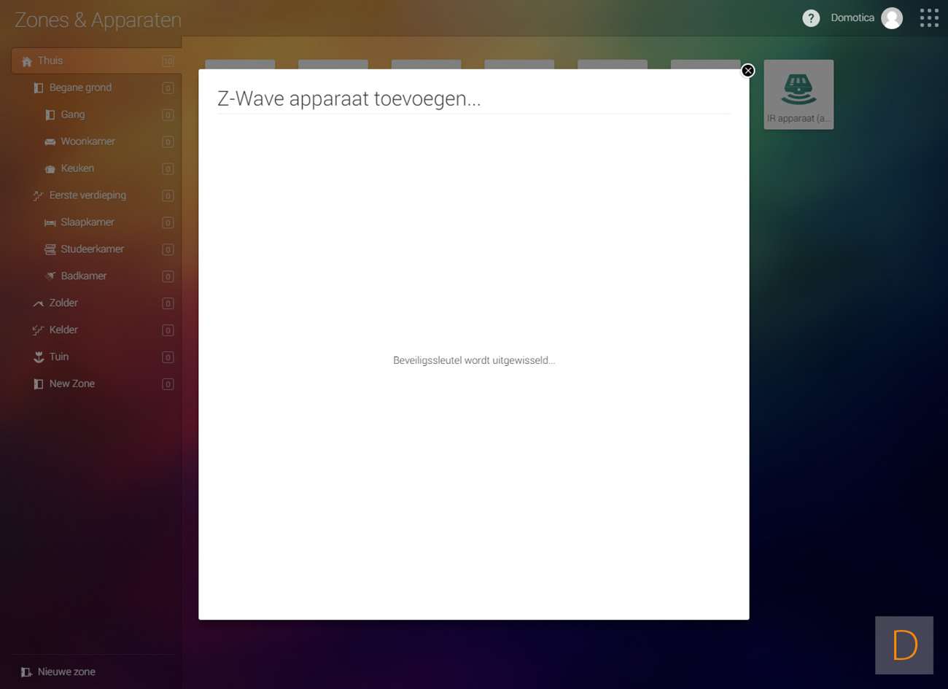948x689 pixels.
Task: Select the New Zone entry
Action: (71, 384)
